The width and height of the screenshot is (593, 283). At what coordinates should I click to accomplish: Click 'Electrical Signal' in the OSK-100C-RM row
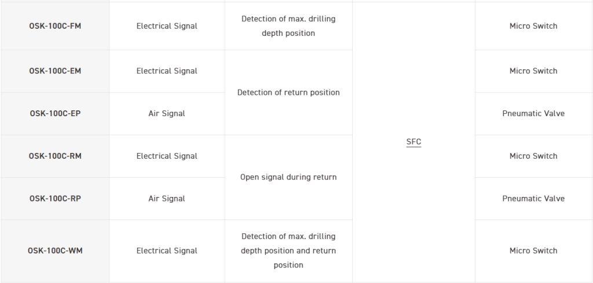coord(167,156)
